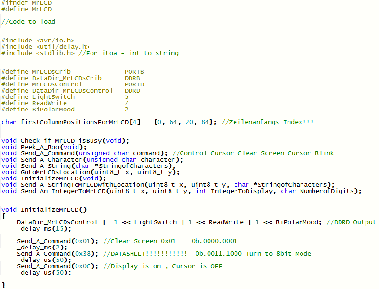379x289 pixels.
Task: Click the '//DDRD Output' comment
Action: tap(351, 222)
